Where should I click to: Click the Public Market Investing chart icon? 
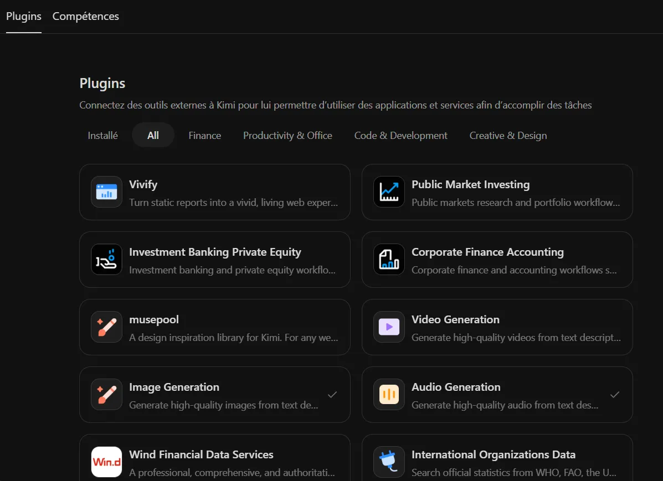(x=389, y=192)
